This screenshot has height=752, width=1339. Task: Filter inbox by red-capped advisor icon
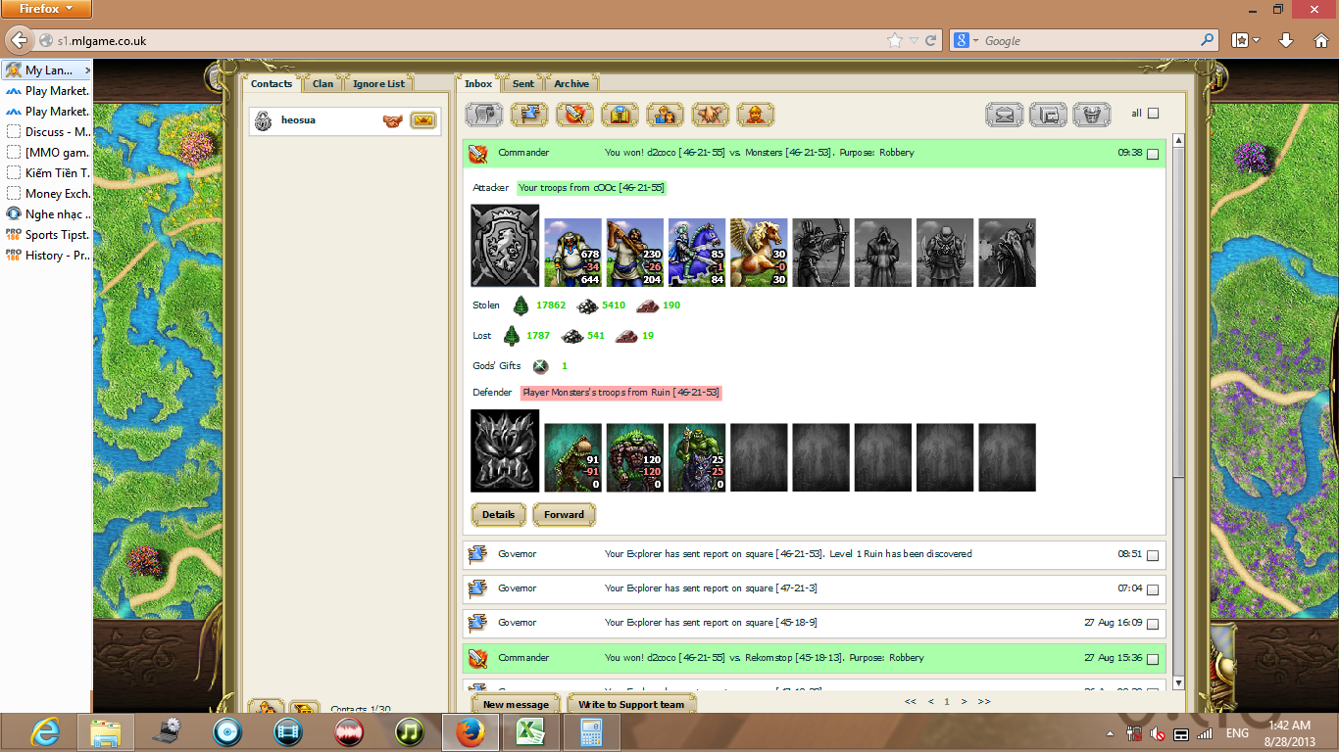point(756,115)
